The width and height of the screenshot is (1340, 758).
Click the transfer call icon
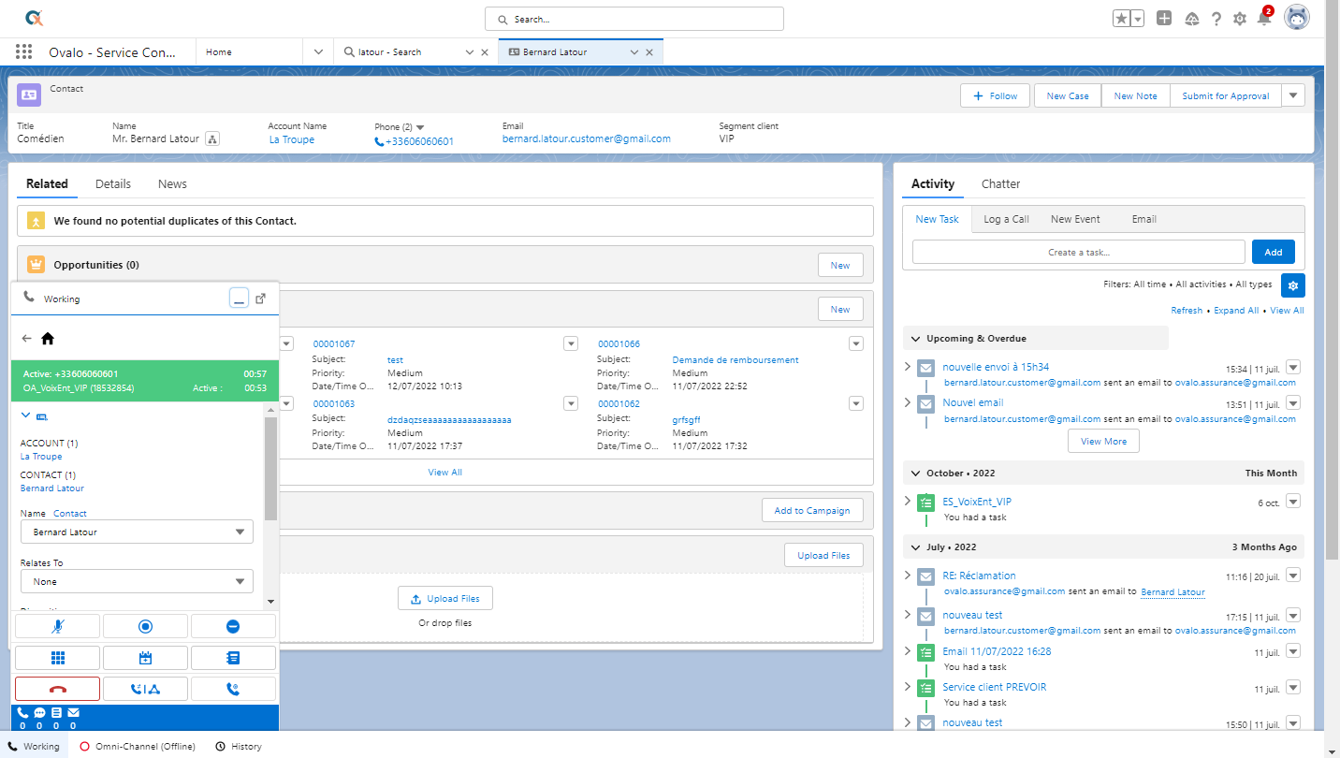click(145, 689)
